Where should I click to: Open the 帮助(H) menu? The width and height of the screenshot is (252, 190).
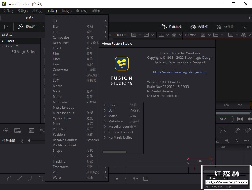tap(97, 11)
